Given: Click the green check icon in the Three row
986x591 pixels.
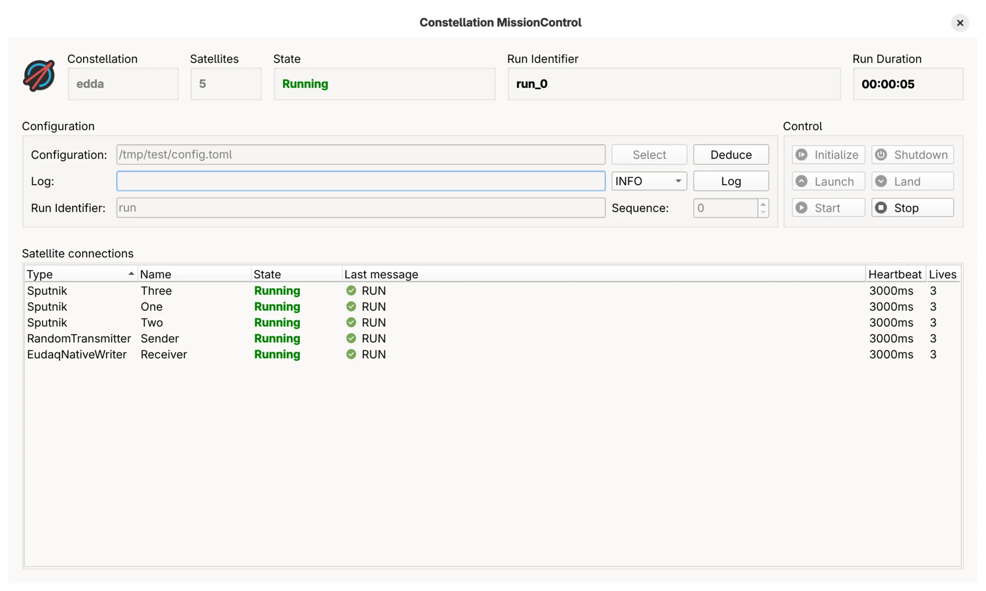Looking at the screenshot, I should [x=351, y=290].
